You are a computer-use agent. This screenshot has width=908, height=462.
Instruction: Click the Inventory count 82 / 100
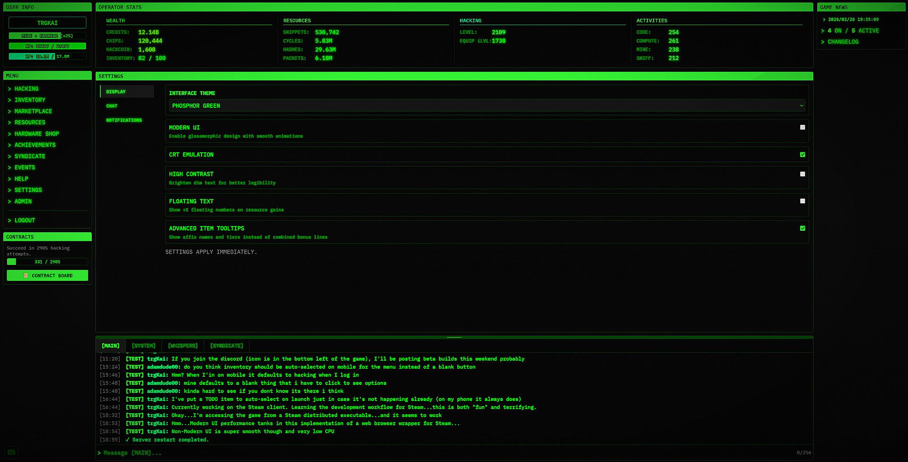click(x=152, y=58)
